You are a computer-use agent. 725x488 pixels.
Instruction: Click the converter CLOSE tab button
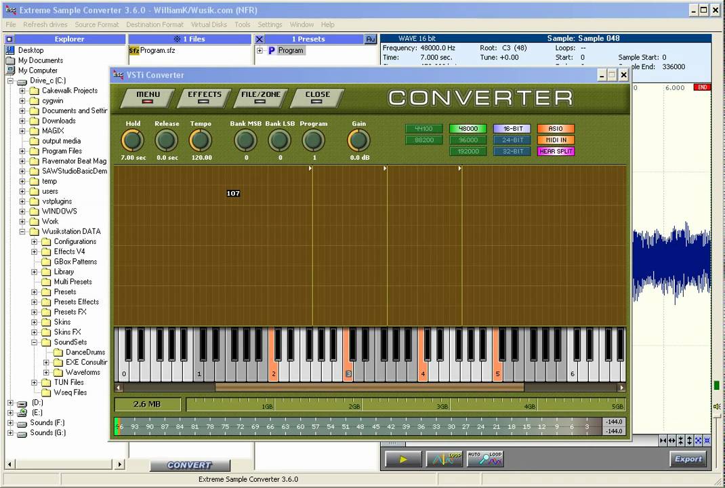tap(317, 98)
